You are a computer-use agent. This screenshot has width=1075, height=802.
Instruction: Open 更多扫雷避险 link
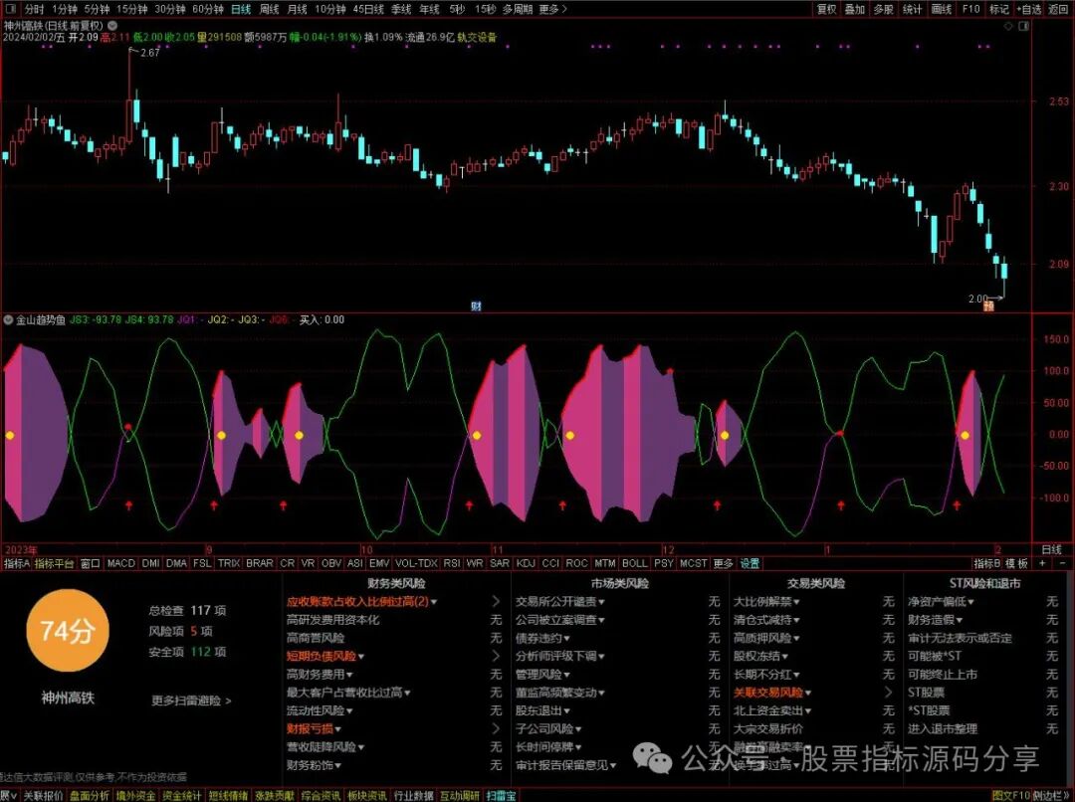[191, 701]
